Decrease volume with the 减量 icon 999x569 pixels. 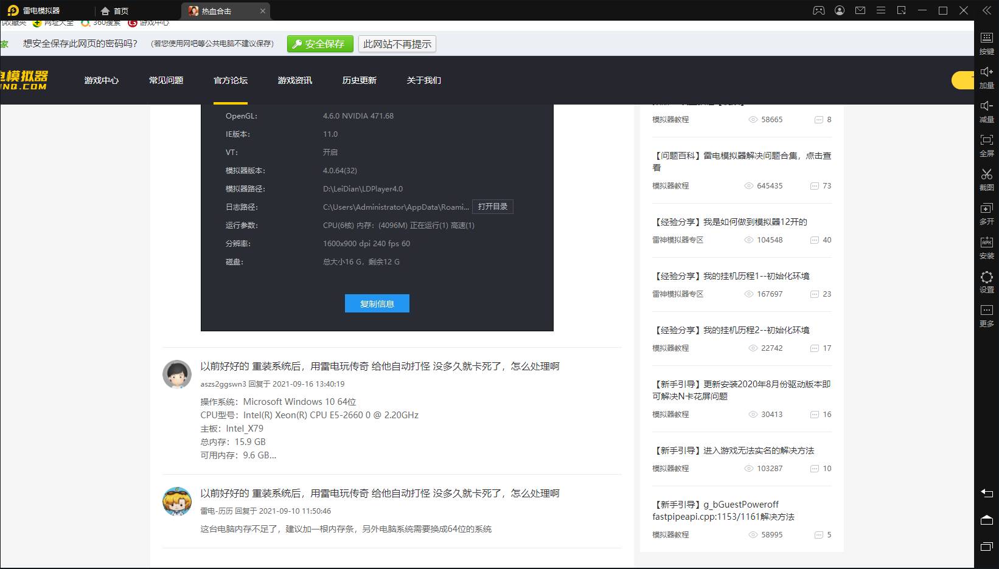986,111
